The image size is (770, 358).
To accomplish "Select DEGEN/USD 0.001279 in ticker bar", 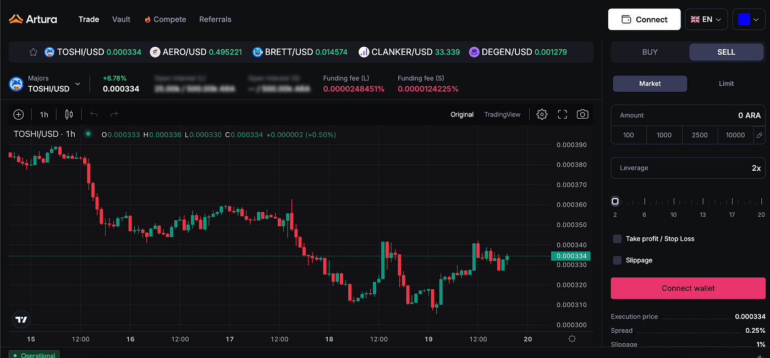I will pyautogui.click(x=518, y=52).
